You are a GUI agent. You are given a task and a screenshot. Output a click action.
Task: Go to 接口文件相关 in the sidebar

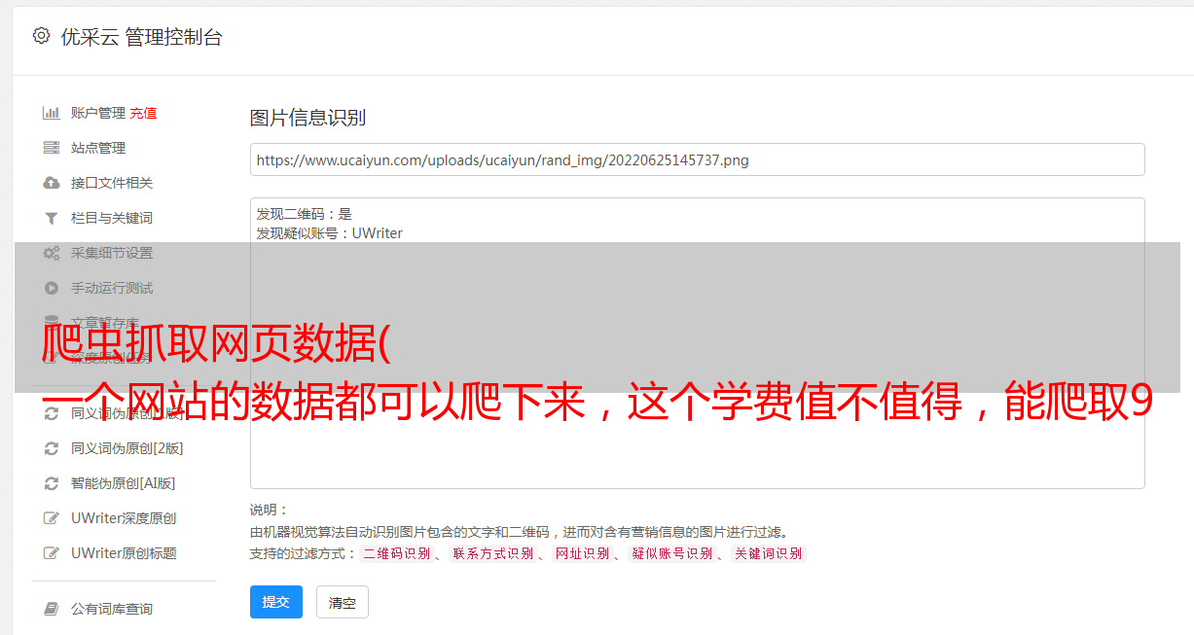(112, 183)
